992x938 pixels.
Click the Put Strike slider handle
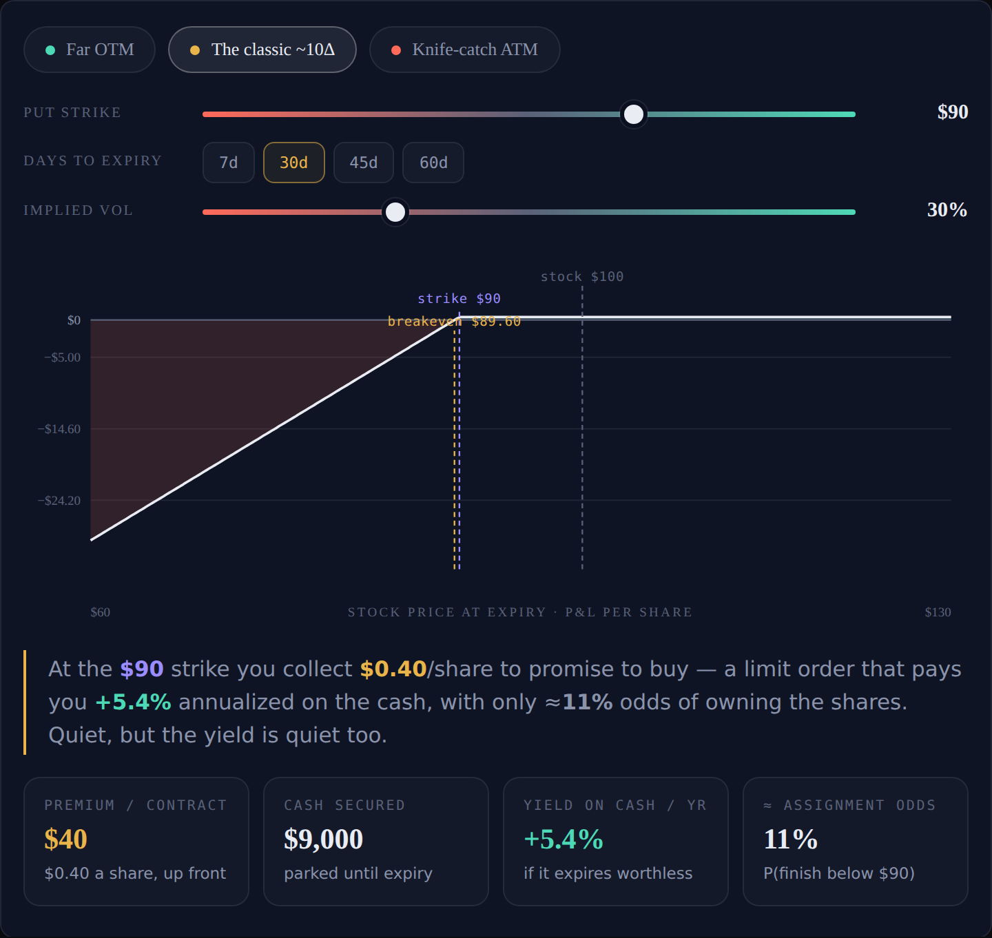[x=634, y=114]
